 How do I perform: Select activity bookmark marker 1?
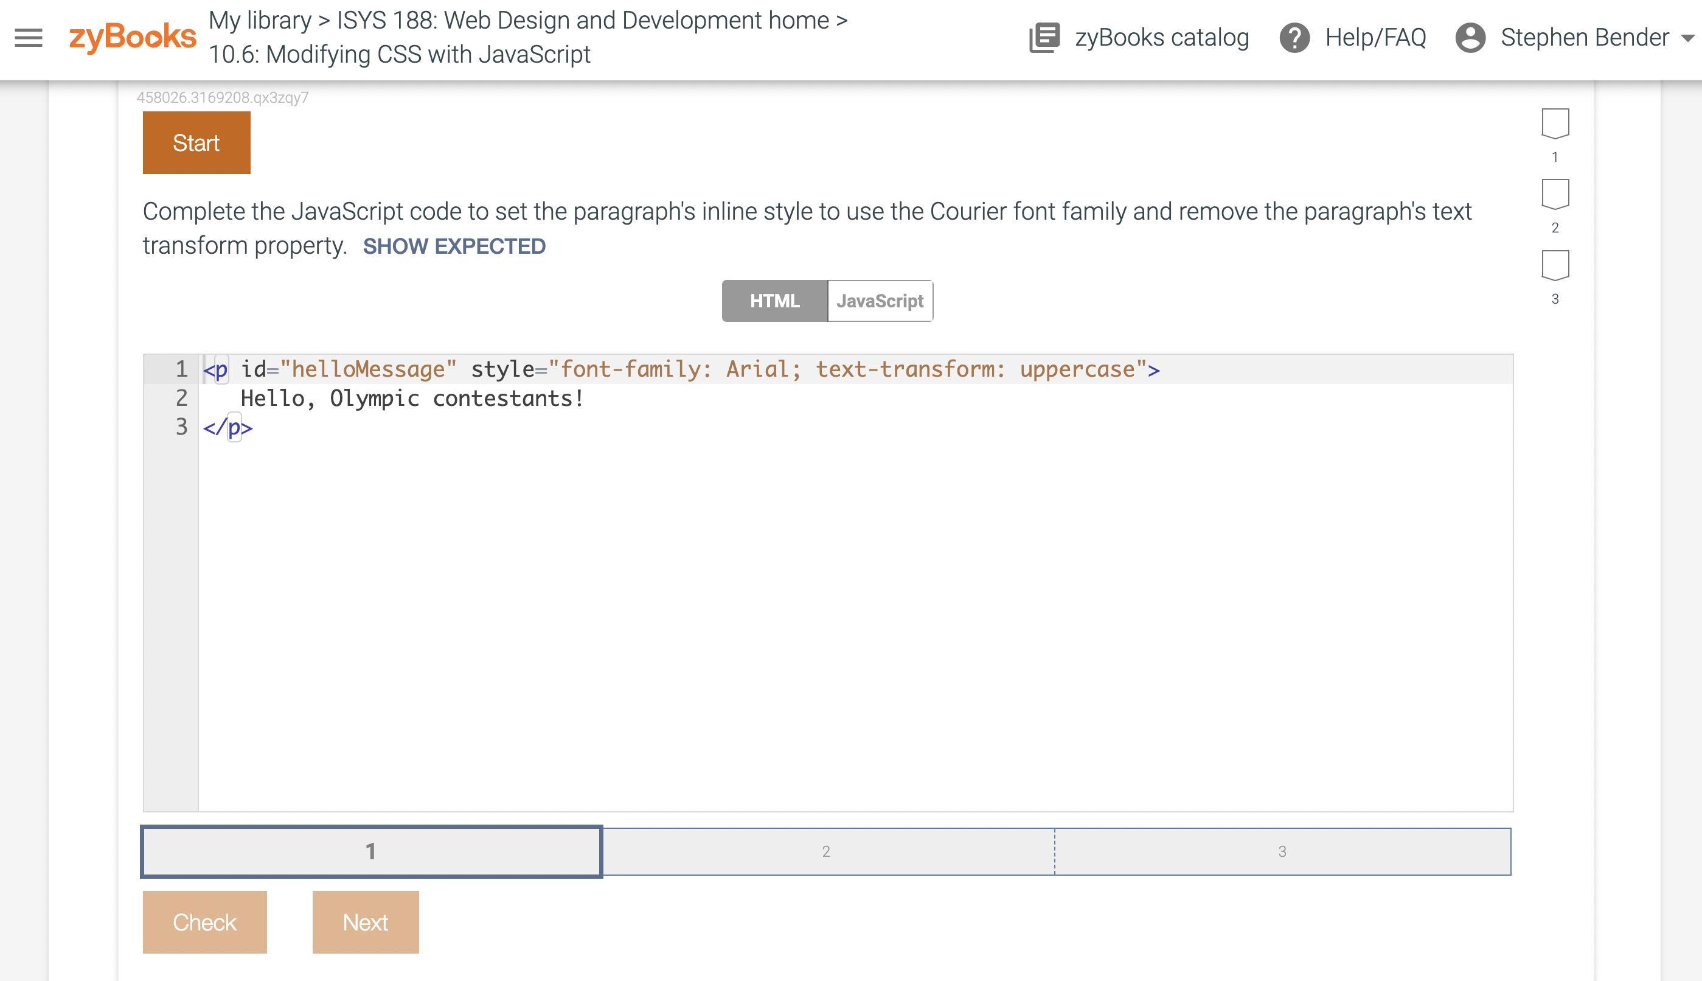[x=1555, y=123]
